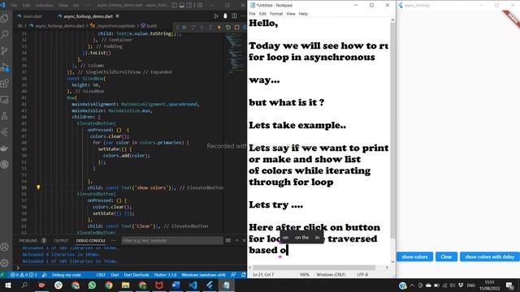520x292 pixels.
Task: Click Dart language mode in status bar
Action: pos(115,275)
